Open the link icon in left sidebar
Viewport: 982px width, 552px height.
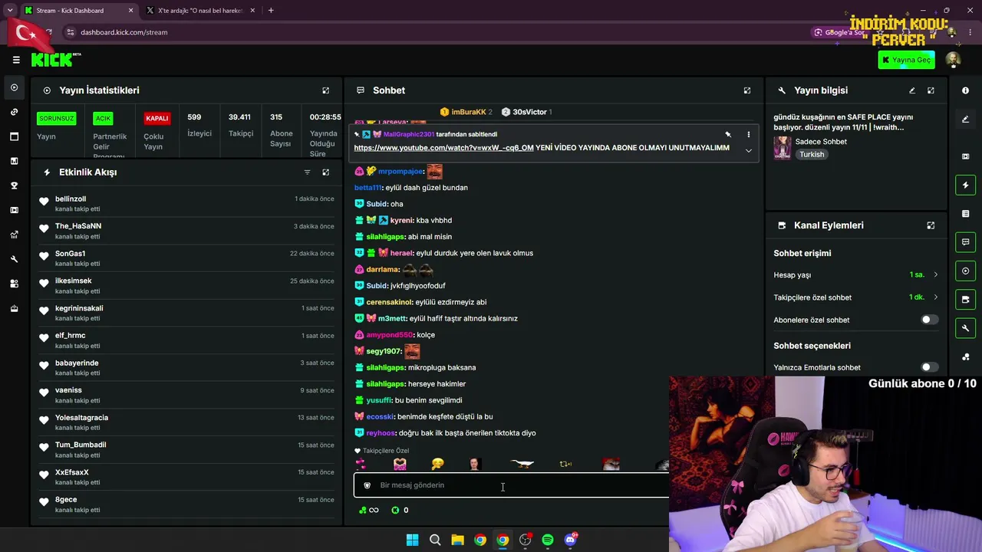[x=14, y=112]
